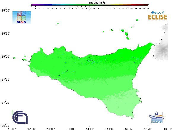178x133 pixels.
Task: Click the purple end of the color scale
Action: (x=33, y=5)
